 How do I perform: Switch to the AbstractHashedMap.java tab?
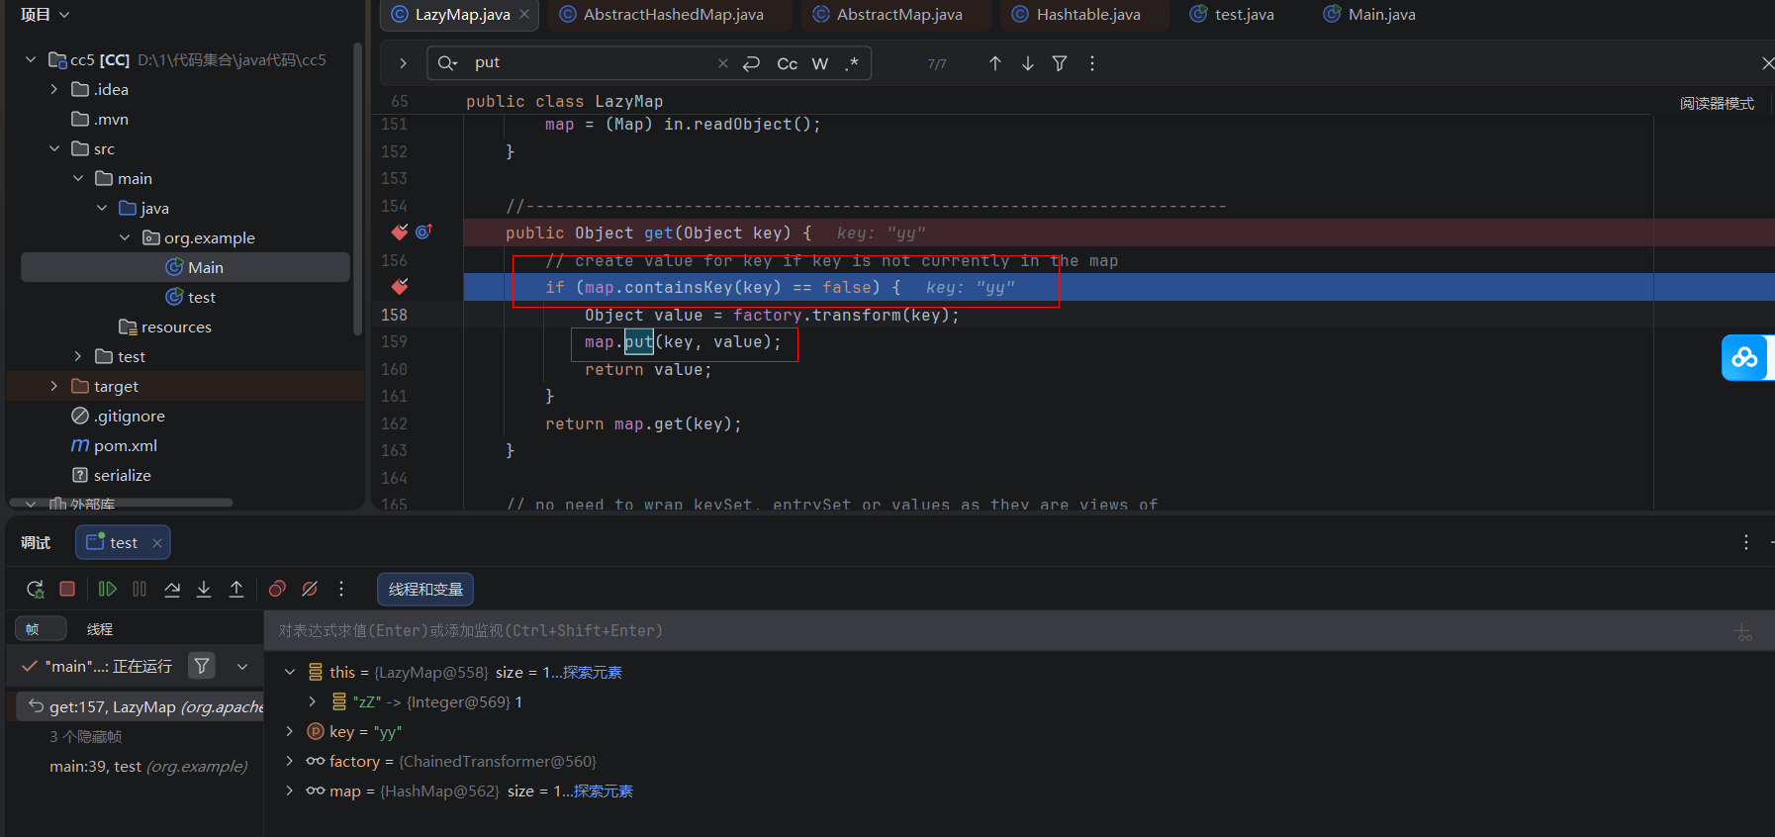tap(673, 14)
